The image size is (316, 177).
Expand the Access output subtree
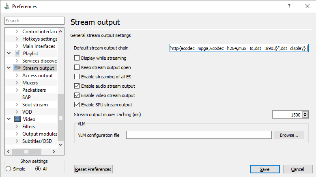(17, 76)
